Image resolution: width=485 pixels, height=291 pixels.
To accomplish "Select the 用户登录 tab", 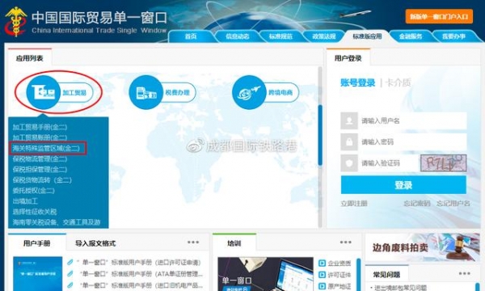I will pos(348,58).
